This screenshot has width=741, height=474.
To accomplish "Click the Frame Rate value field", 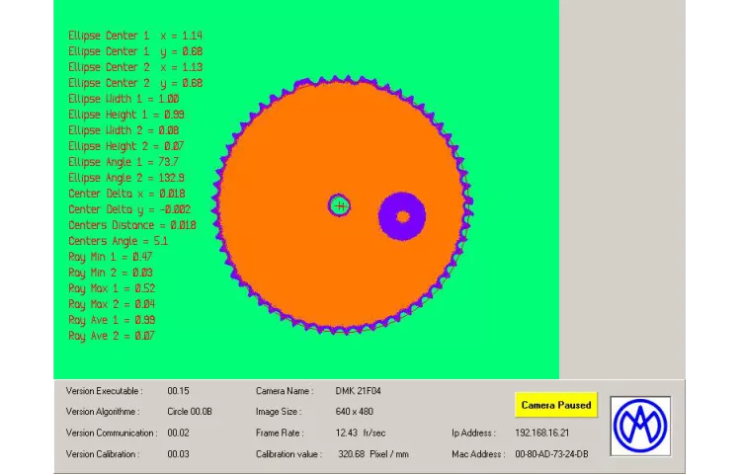I will coord(361,433).
